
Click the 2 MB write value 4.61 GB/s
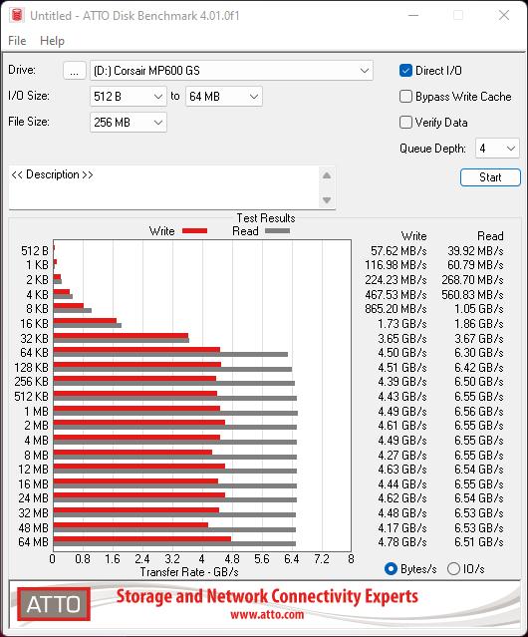[402, 426]
